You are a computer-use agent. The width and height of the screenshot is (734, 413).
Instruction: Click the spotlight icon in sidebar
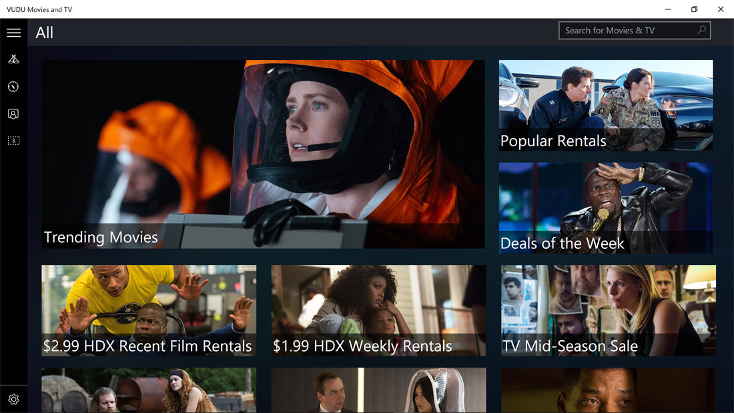[x=13, y=59]
